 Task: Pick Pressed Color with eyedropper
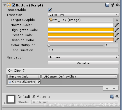117,35
